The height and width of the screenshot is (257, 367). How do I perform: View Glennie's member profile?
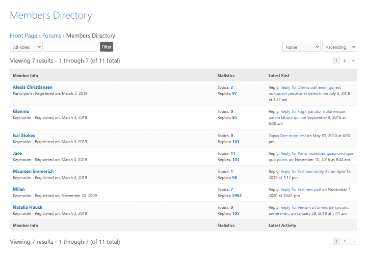pos(21,111)
